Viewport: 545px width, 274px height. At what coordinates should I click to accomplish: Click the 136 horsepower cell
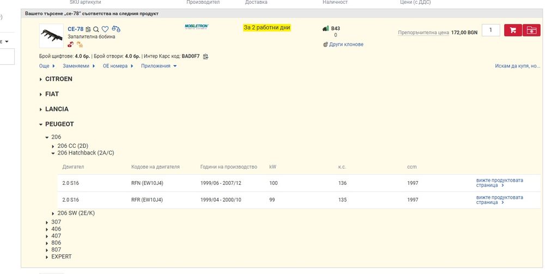(x=342, y=183)
